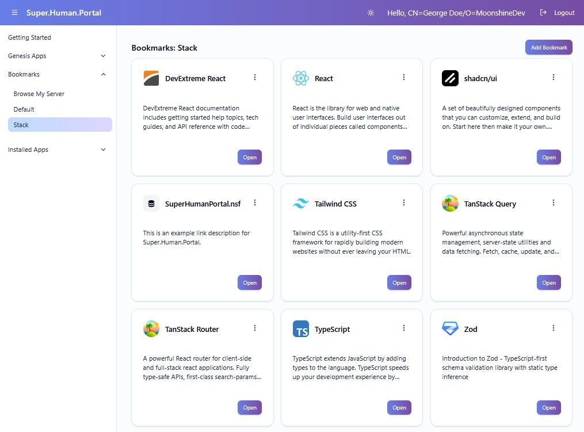Open the Tailwind CSS bookmark
The image size is (584, 432).
tap(399, 282)
